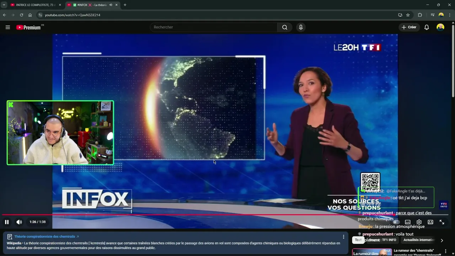Screen dimensions: 455x256
Task: Start voice search with microphone
Action: (x=301, y=27)
